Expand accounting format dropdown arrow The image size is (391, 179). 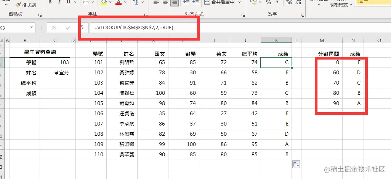[x=260, y=2]
